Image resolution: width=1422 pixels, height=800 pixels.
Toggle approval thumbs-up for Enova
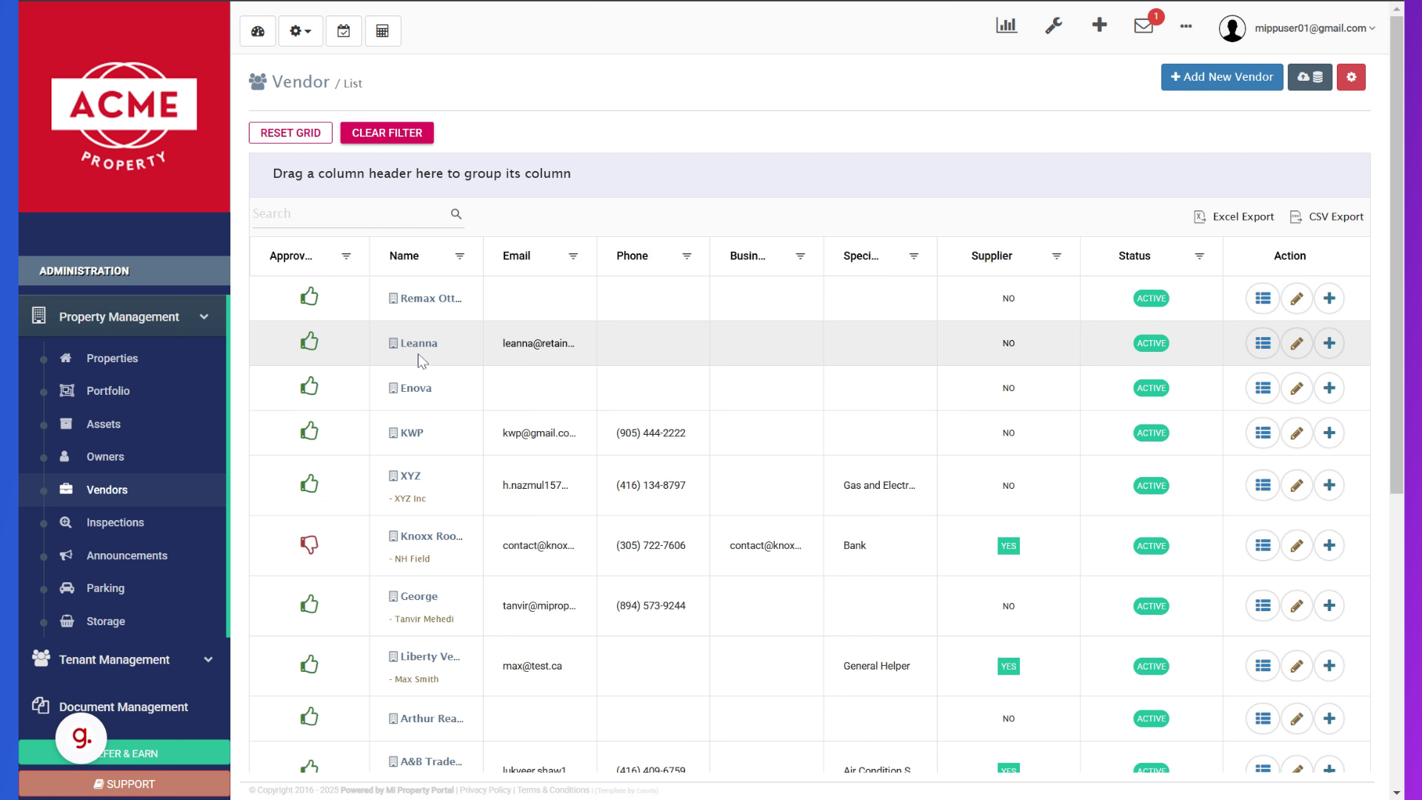309,386
